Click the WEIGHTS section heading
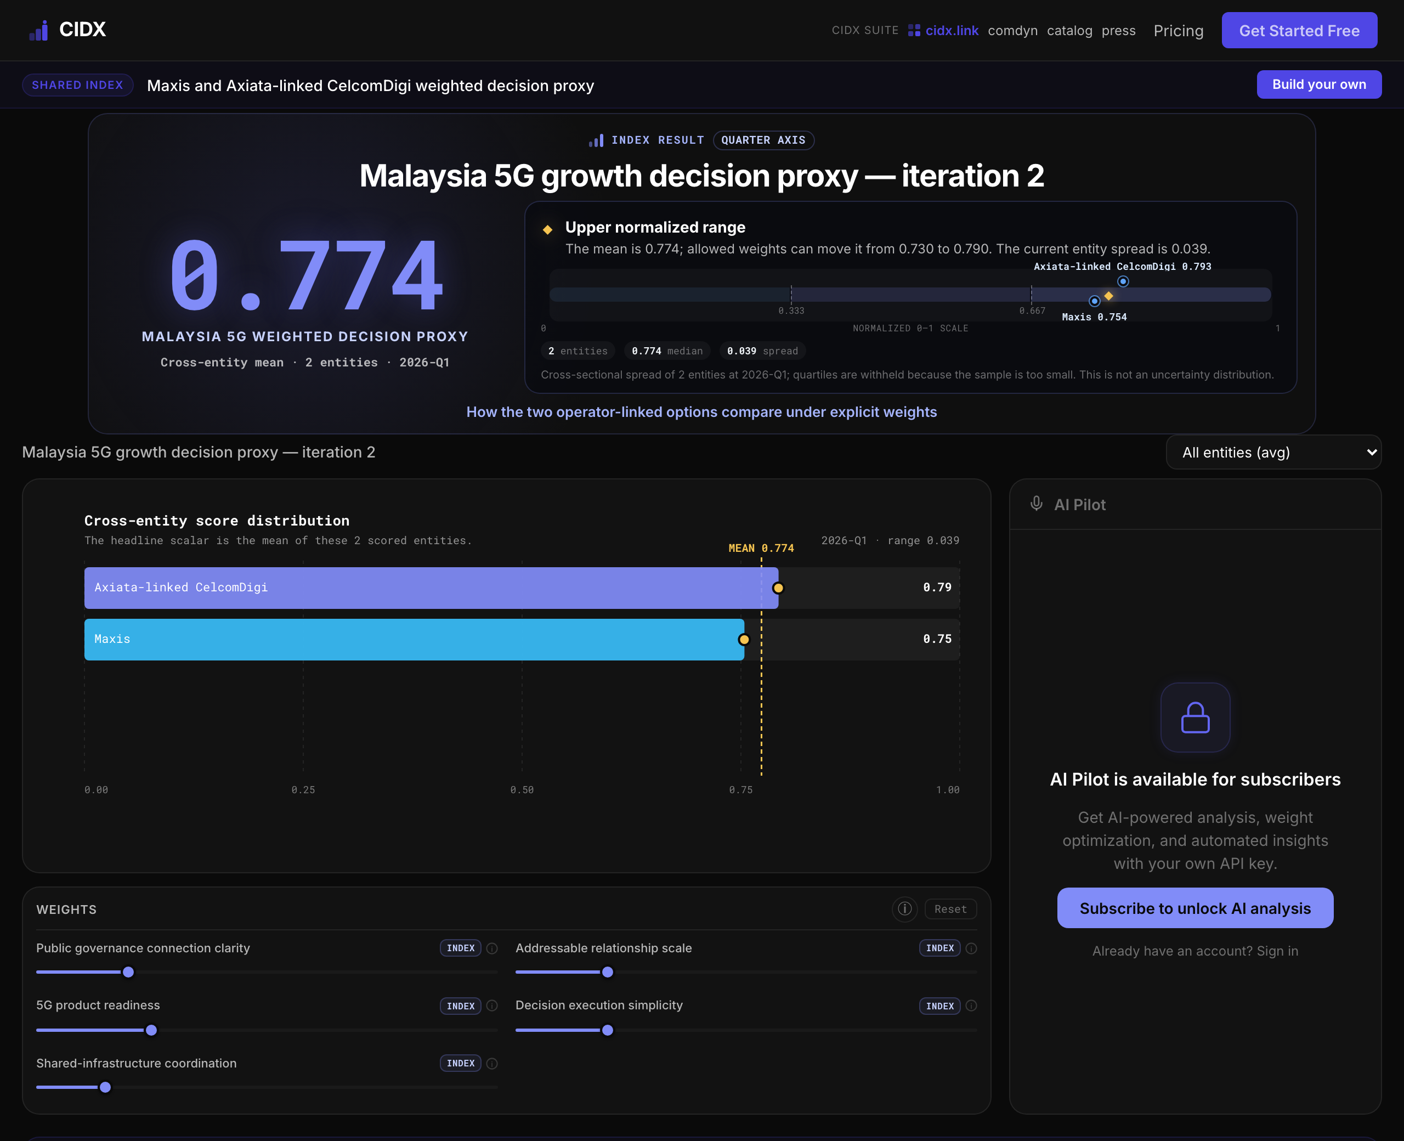This screenshot has width=1404, height=1141. (66, 909)
